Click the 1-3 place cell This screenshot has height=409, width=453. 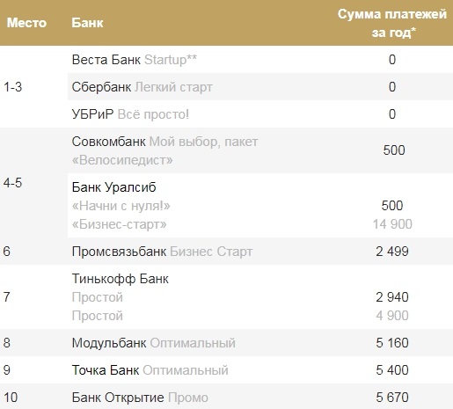pyautogui.click(x=12, y=87)
